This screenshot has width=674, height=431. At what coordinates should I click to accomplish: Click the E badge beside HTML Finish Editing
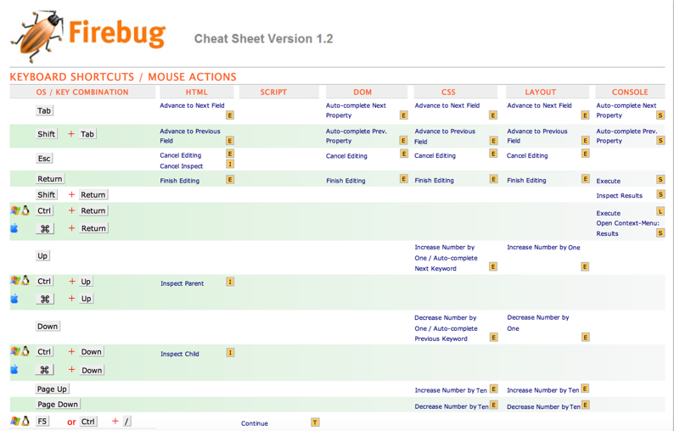click(x=230, y=180)
